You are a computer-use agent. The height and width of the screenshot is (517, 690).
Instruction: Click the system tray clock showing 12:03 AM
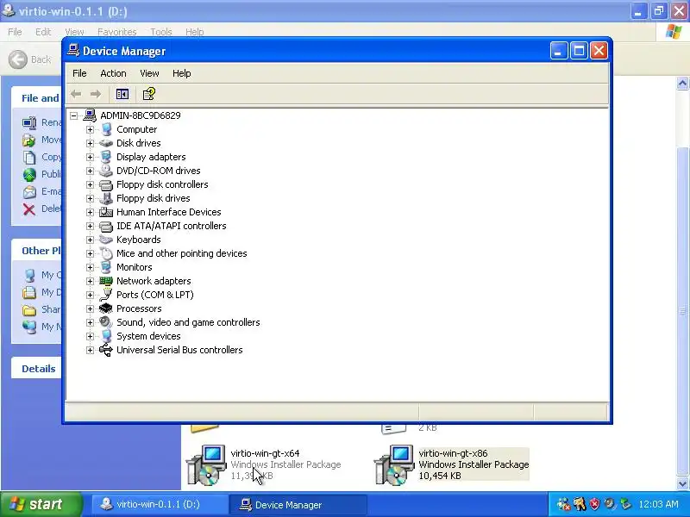point(658,504)
